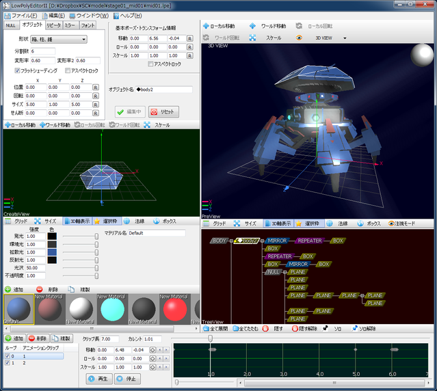Click ローカル回転 tool above the 3D preview
The height and width of the screenshot is (391, 437).
(315, 26)
